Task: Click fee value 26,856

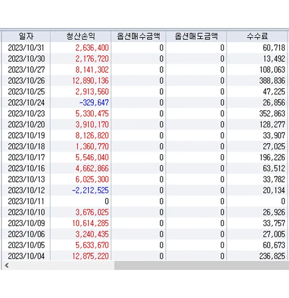Action: [274, 103]
